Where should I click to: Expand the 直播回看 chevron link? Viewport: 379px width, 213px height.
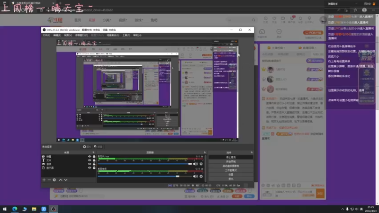307,48
